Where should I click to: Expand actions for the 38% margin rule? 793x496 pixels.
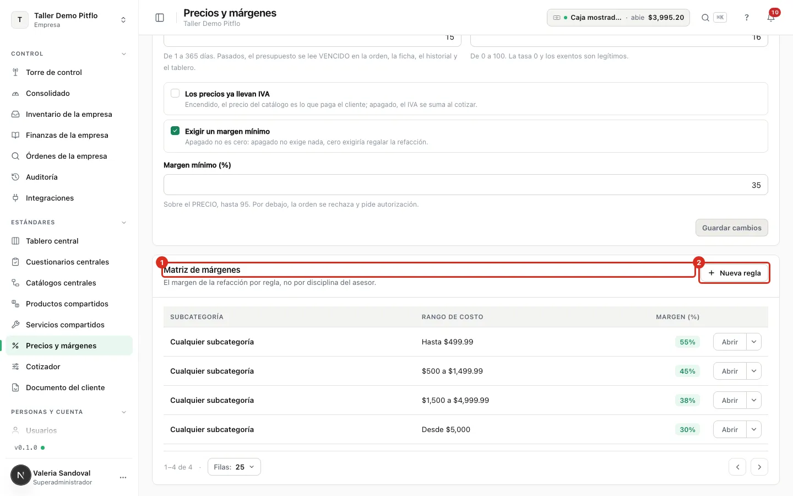(x=754, y=400)
